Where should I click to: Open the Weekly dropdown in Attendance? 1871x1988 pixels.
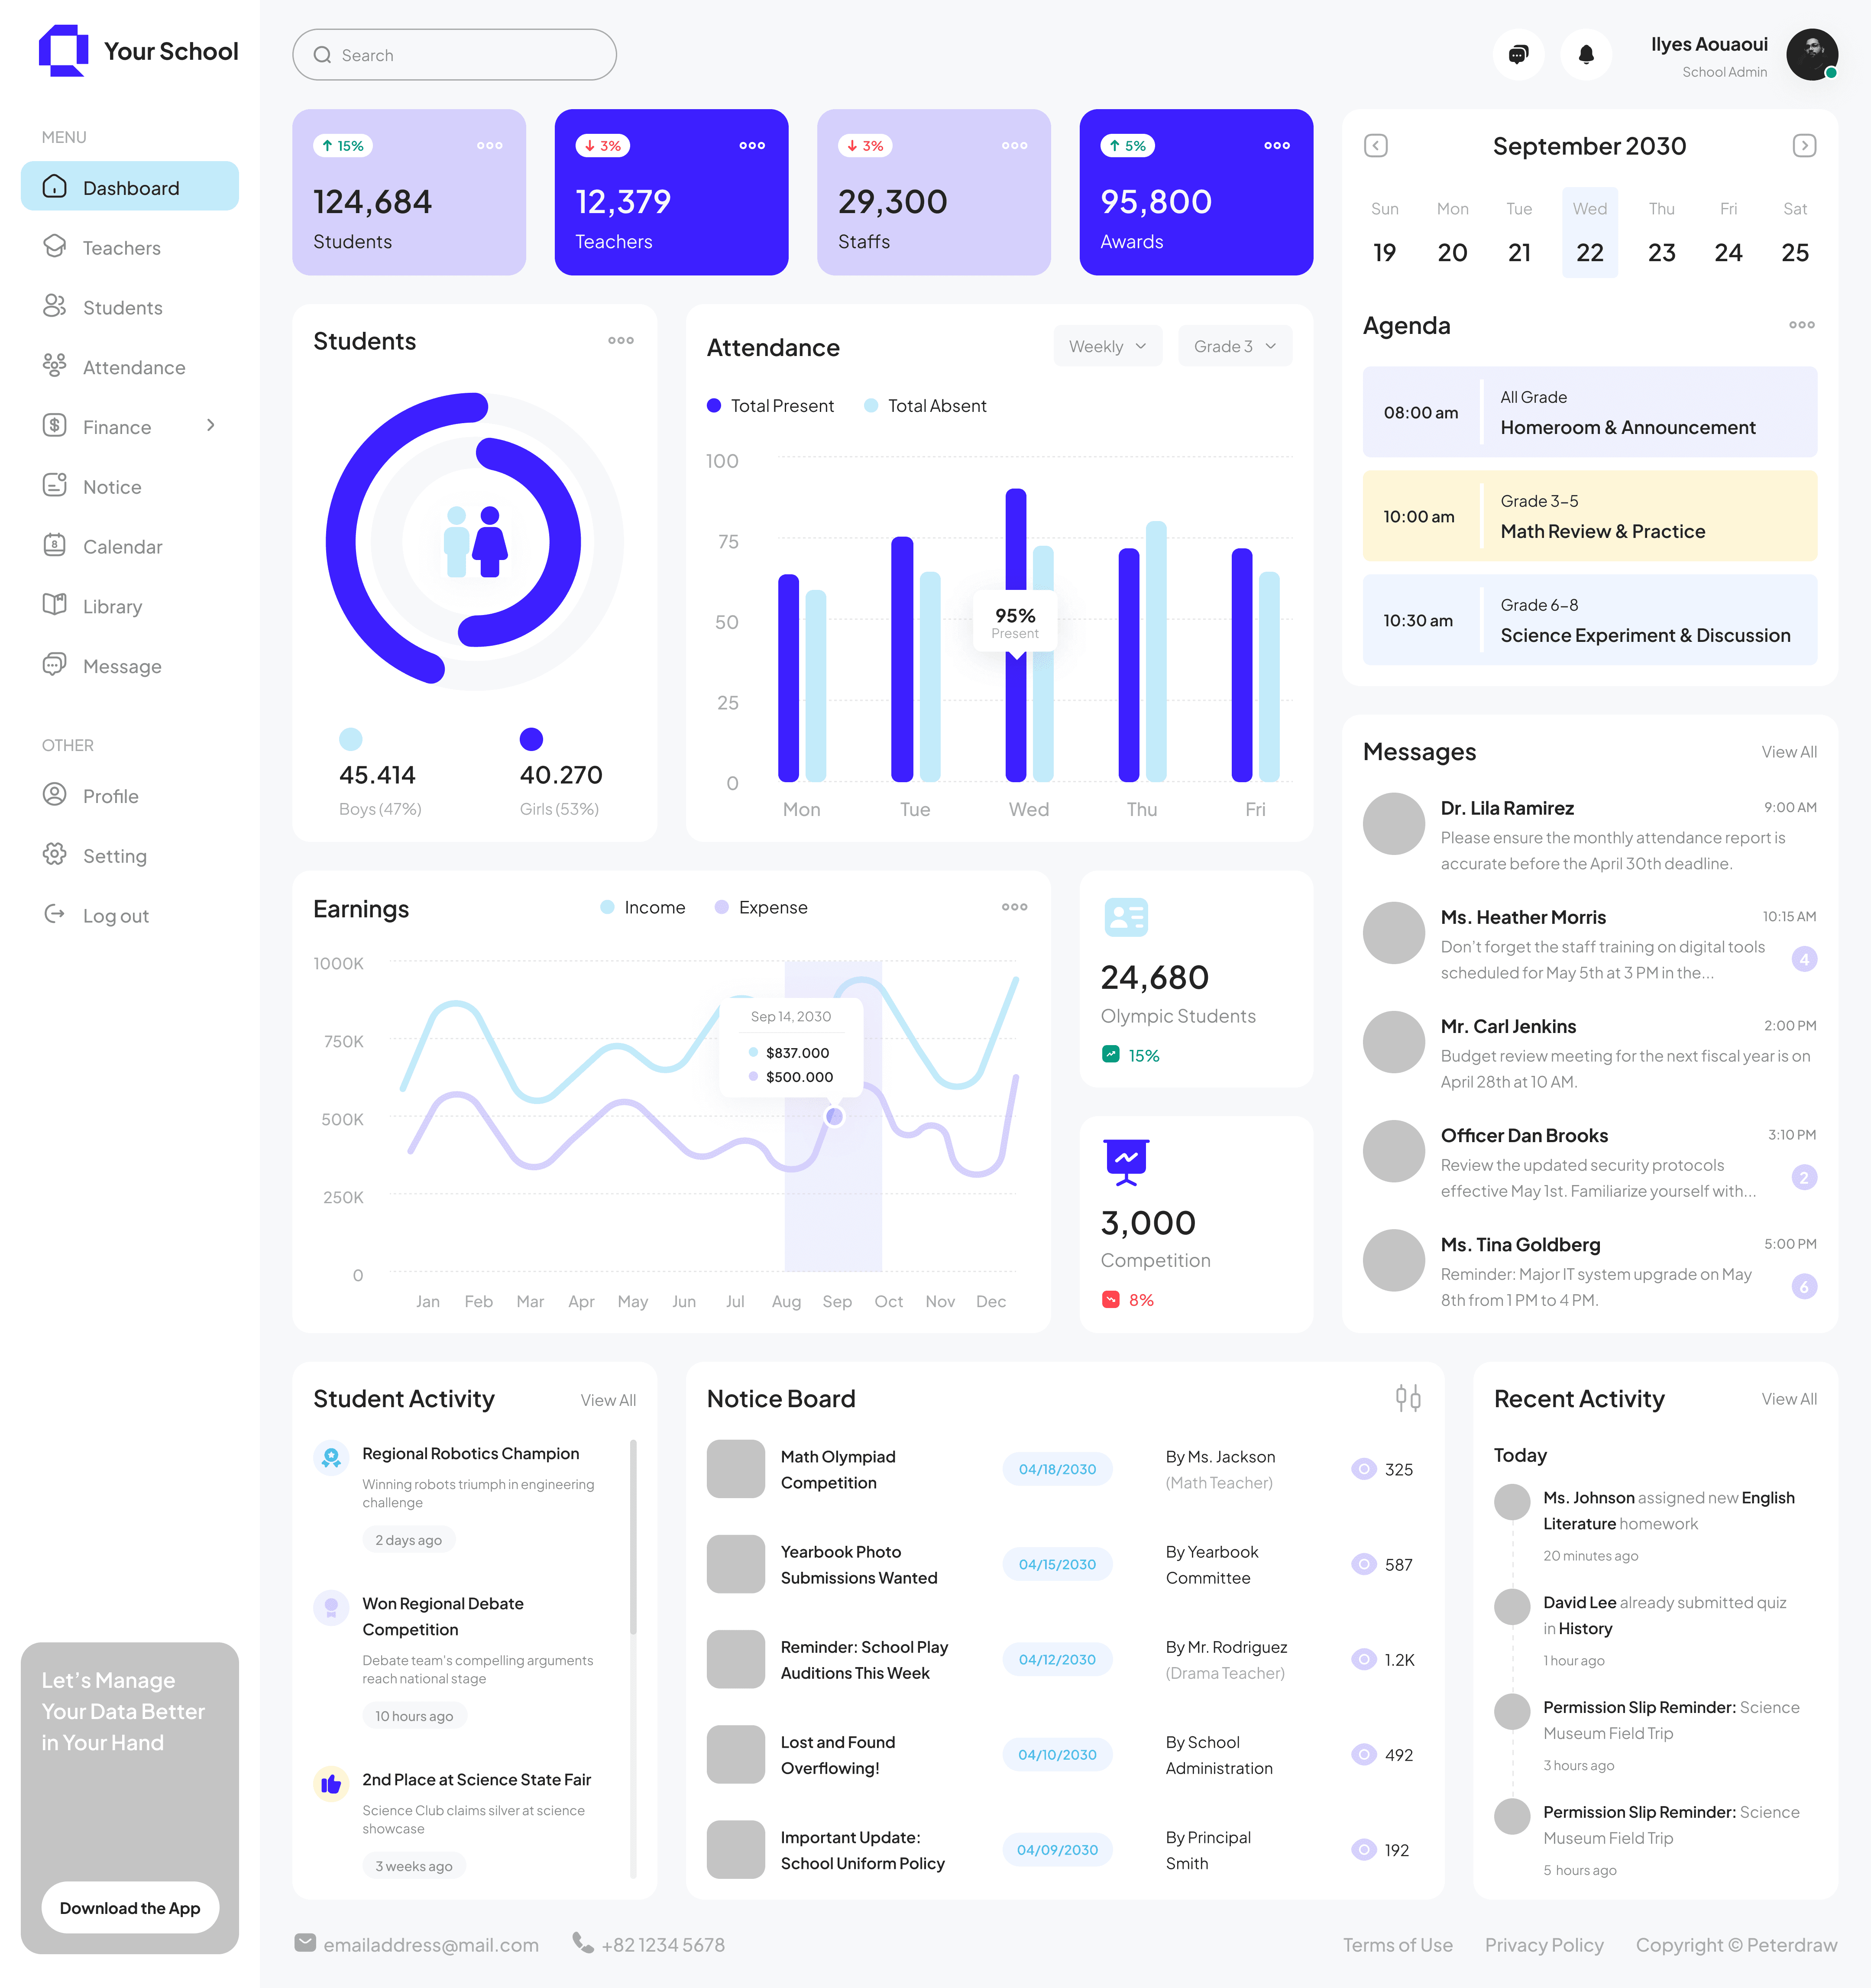click(x=1107, y=346)
